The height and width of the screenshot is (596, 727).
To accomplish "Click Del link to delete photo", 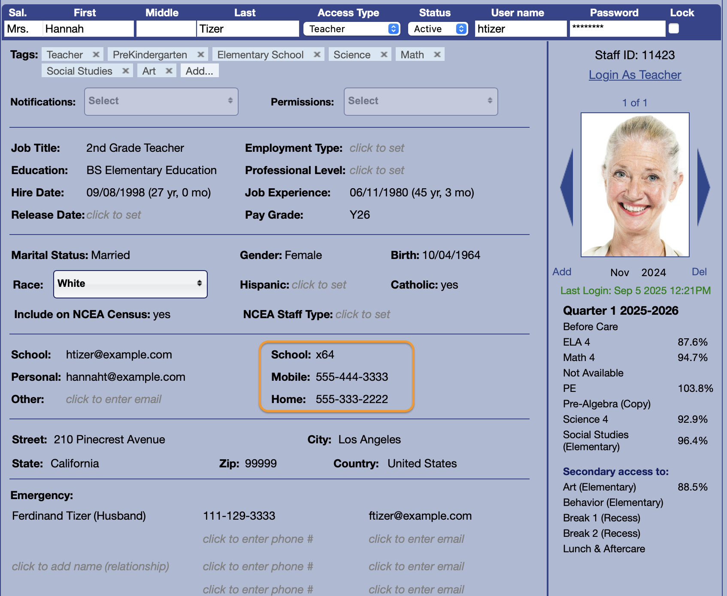I will pos(699,272).
